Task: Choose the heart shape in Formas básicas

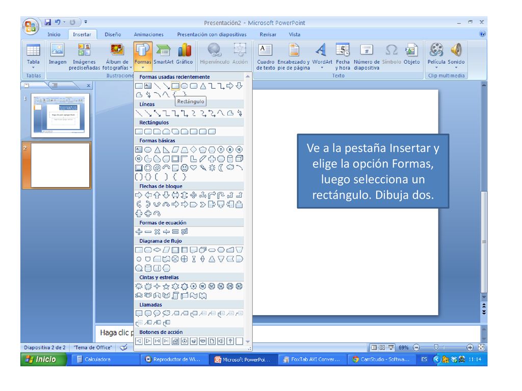Action: [x=193, y=168]
